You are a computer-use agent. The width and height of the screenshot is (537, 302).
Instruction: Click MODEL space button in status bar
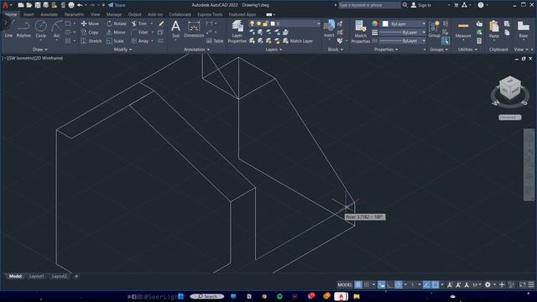click(345, 284)
